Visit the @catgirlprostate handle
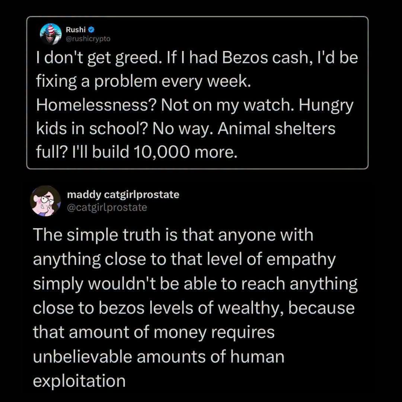 pos(107,207)
